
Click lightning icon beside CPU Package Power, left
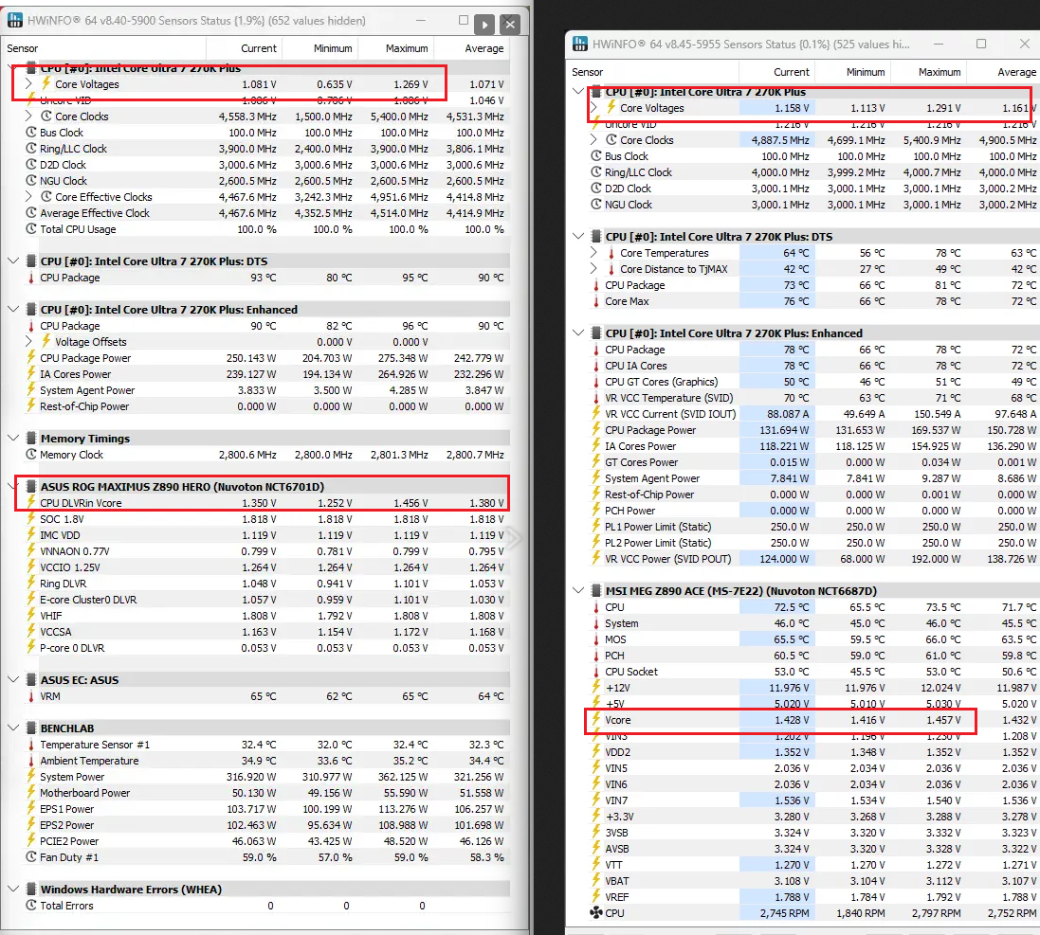click(31, 358)
